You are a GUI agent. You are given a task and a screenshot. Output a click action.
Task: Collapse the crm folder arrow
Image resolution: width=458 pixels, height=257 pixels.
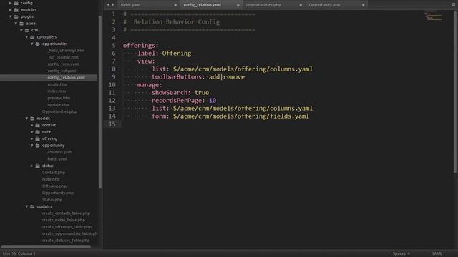pos(21,30)
